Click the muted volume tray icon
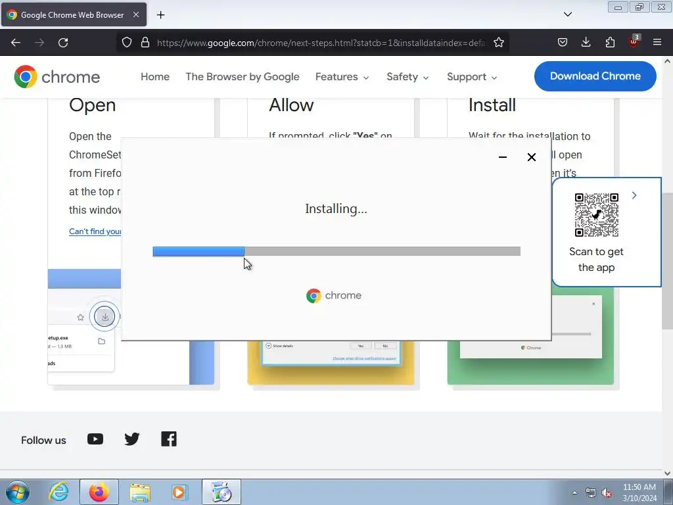Viewport: 673px width, 505px height. click(607, 493)
